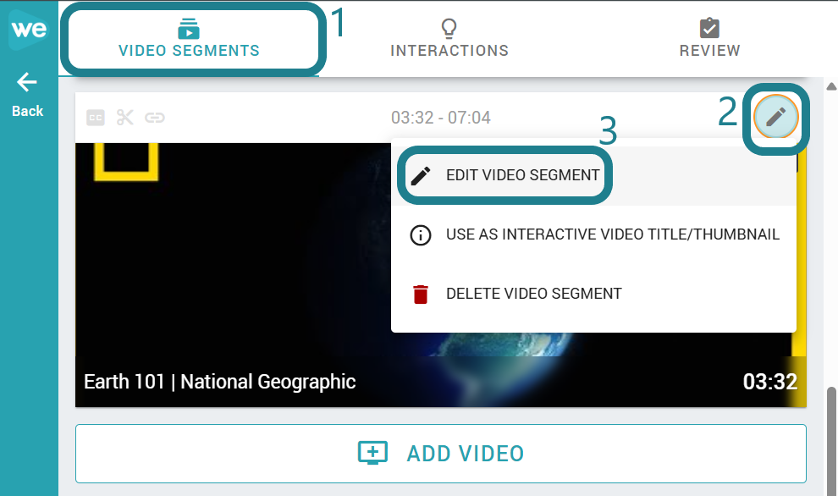Click the 03:32 - 07:04 time range text

(441, 118)
